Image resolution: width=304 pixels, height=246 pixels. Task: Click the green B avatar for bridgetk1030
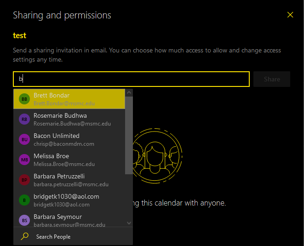[x=24, y=200]
